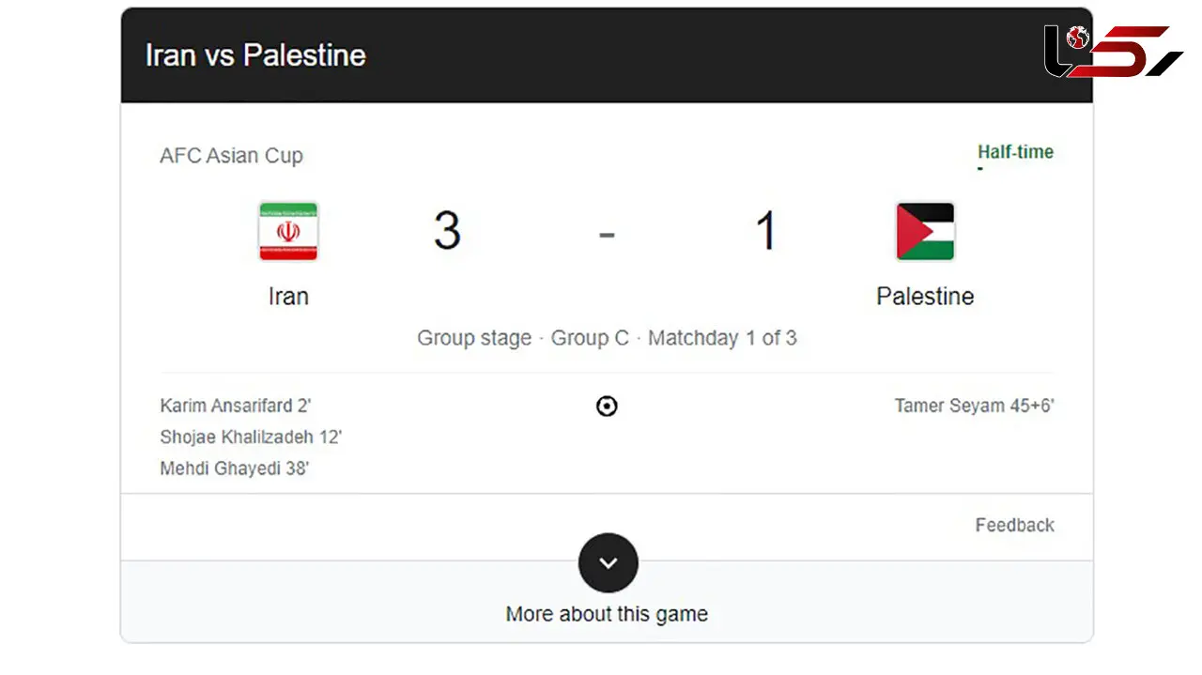1202x675 pixels.
Task: Click the Iran flag icon
Action: (x=288, y=231)
